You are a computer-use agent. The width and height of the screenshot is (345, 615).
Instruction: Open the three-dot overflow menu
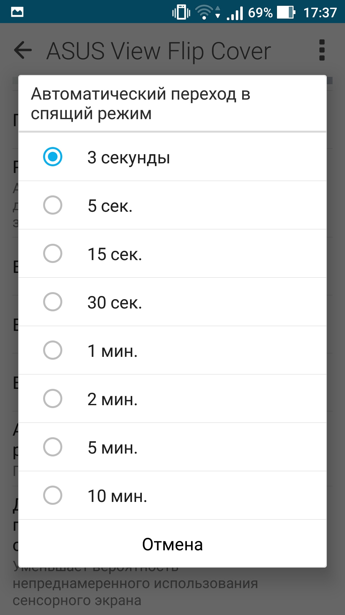pyautogui.click(x=322, y=50)
